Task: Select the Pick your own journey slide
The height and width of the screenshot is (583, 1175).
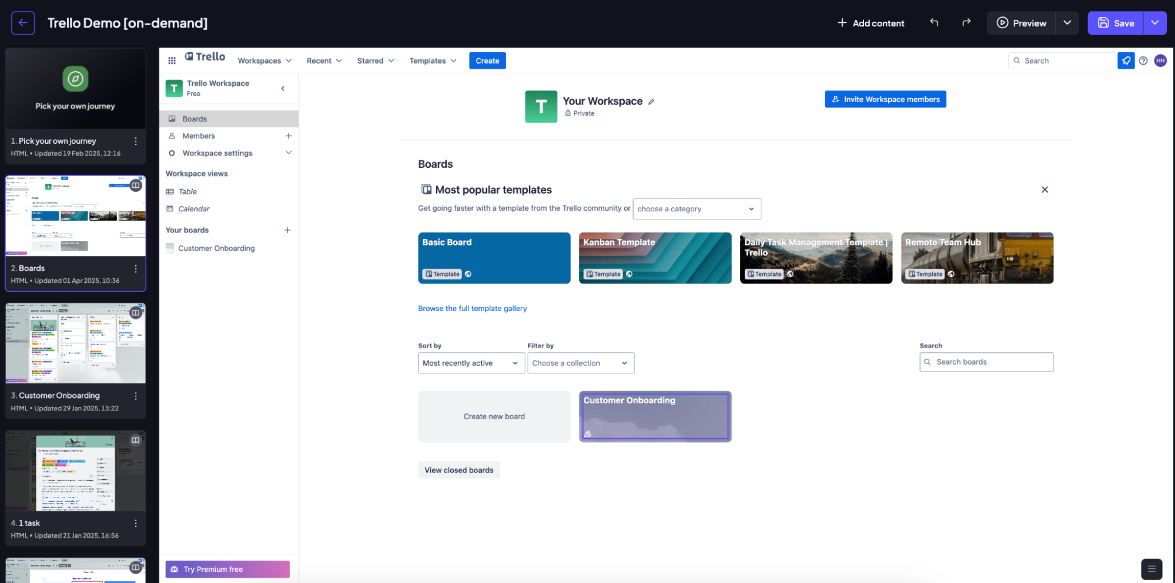Action: (x=75, y=106)
